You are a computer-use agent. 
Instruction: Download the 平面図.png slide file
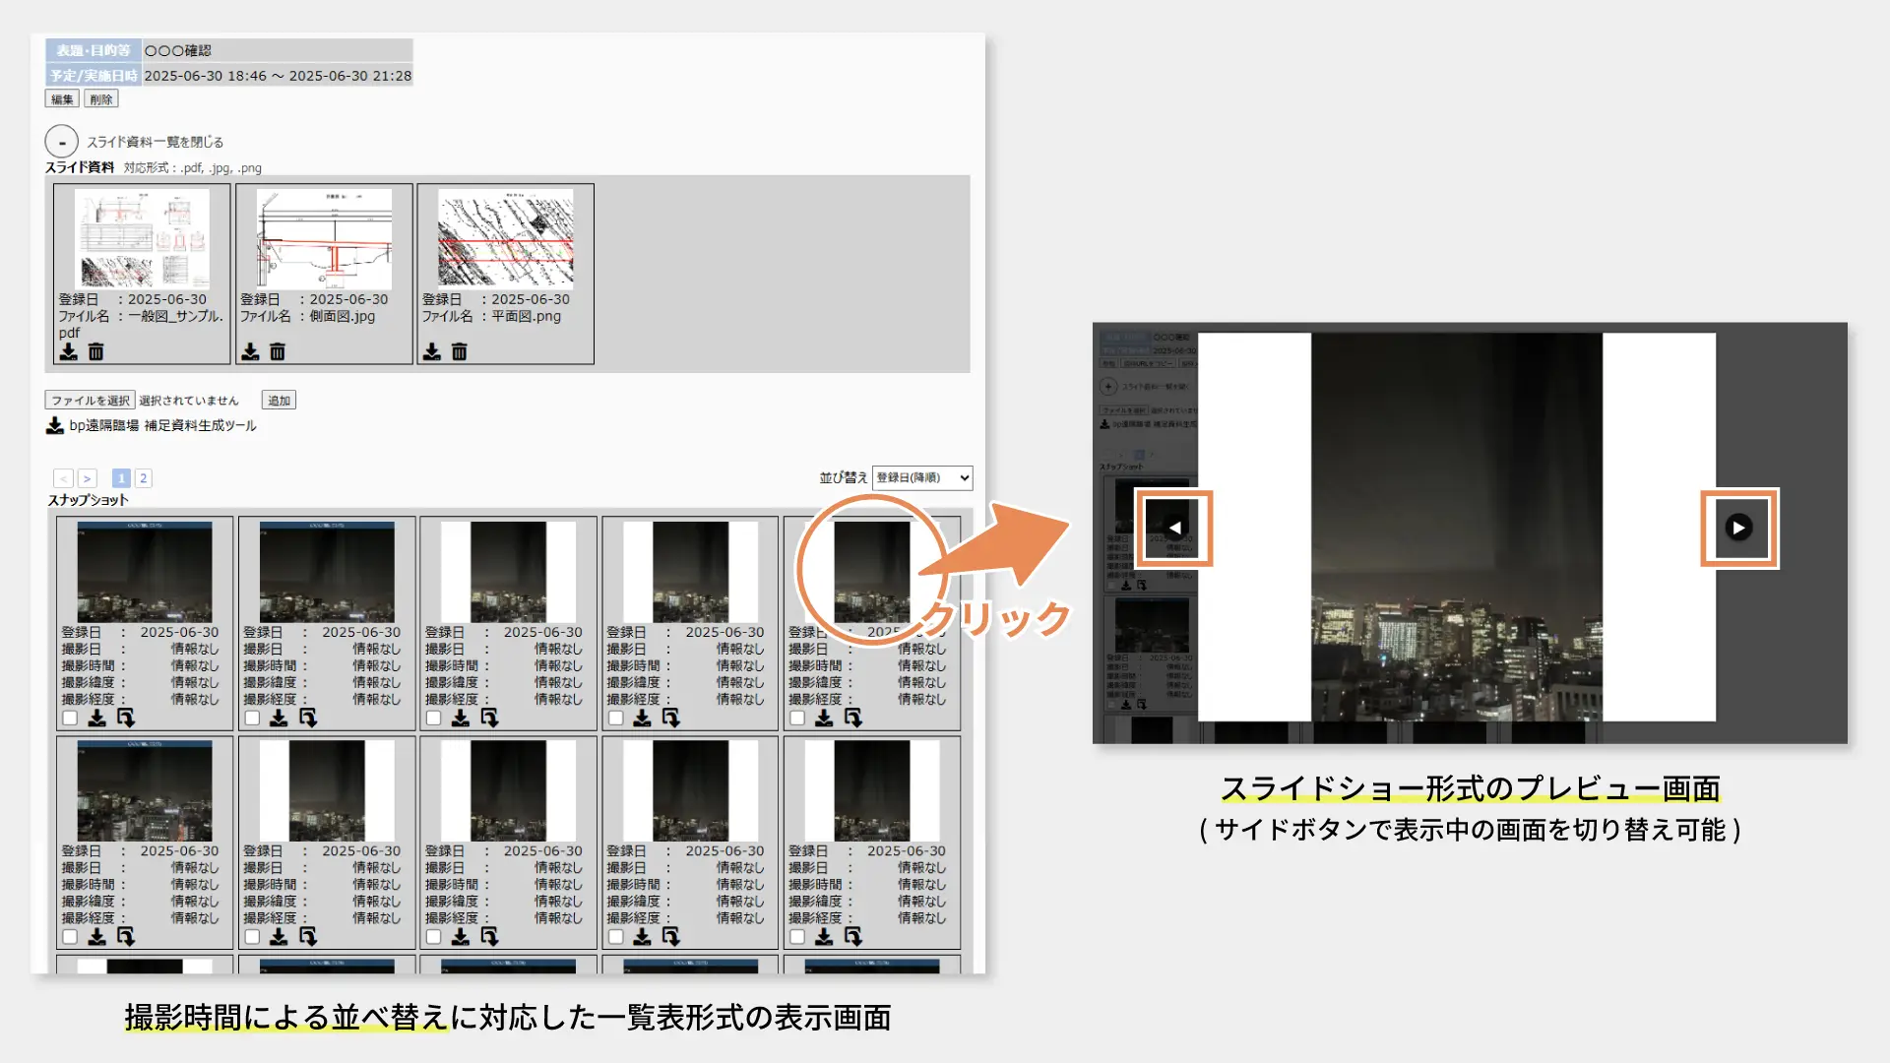click(432, 351)
